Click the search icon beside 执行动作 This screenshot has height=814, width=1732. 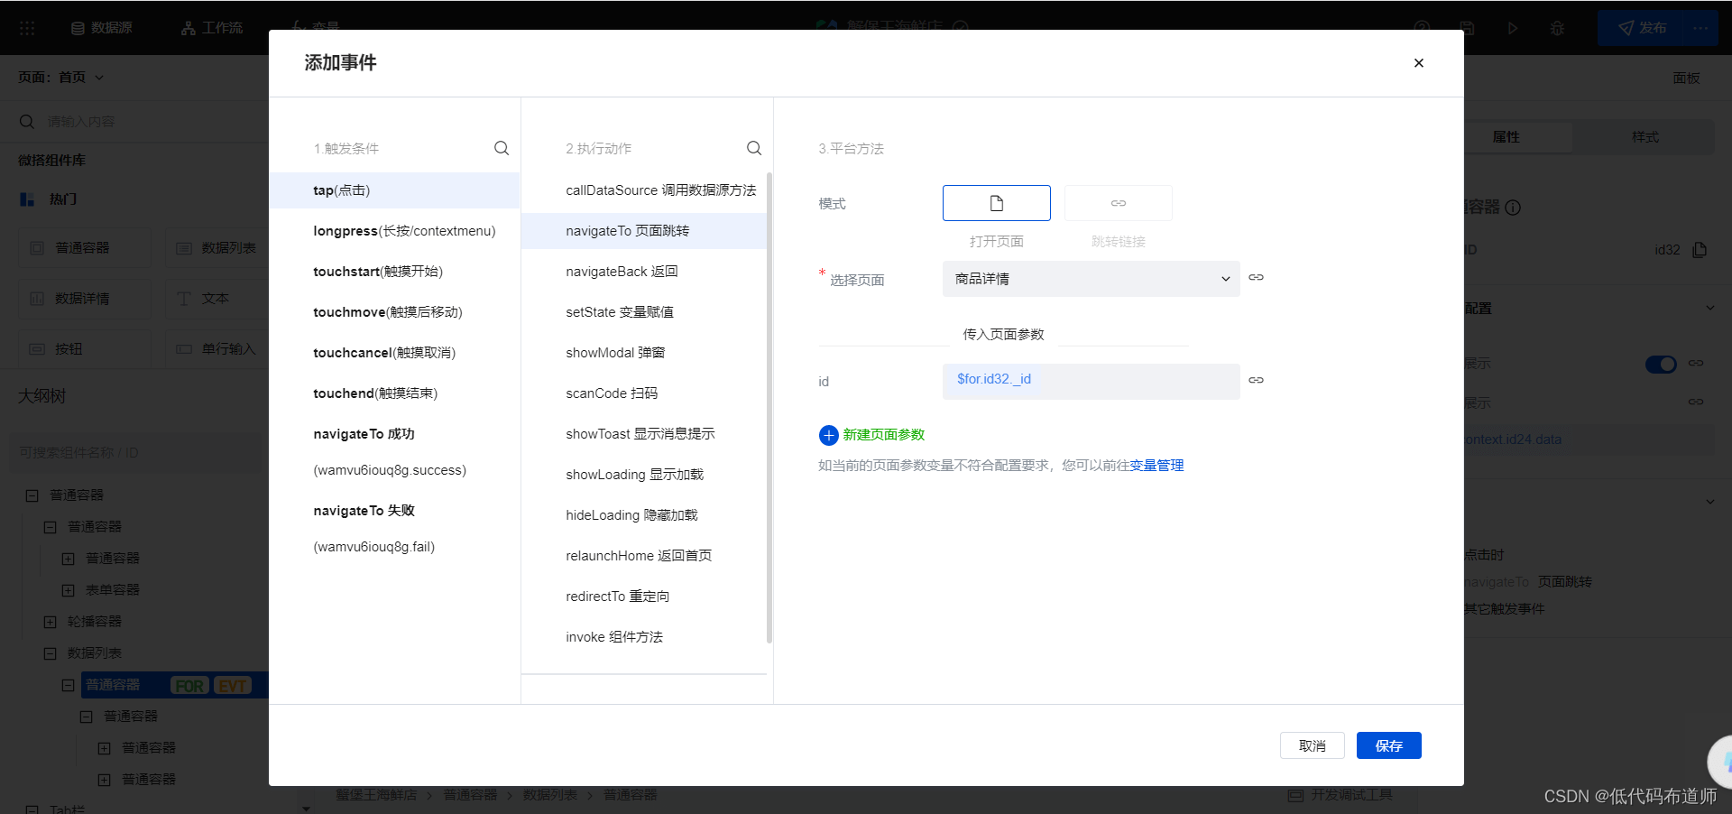pos(754,148)
